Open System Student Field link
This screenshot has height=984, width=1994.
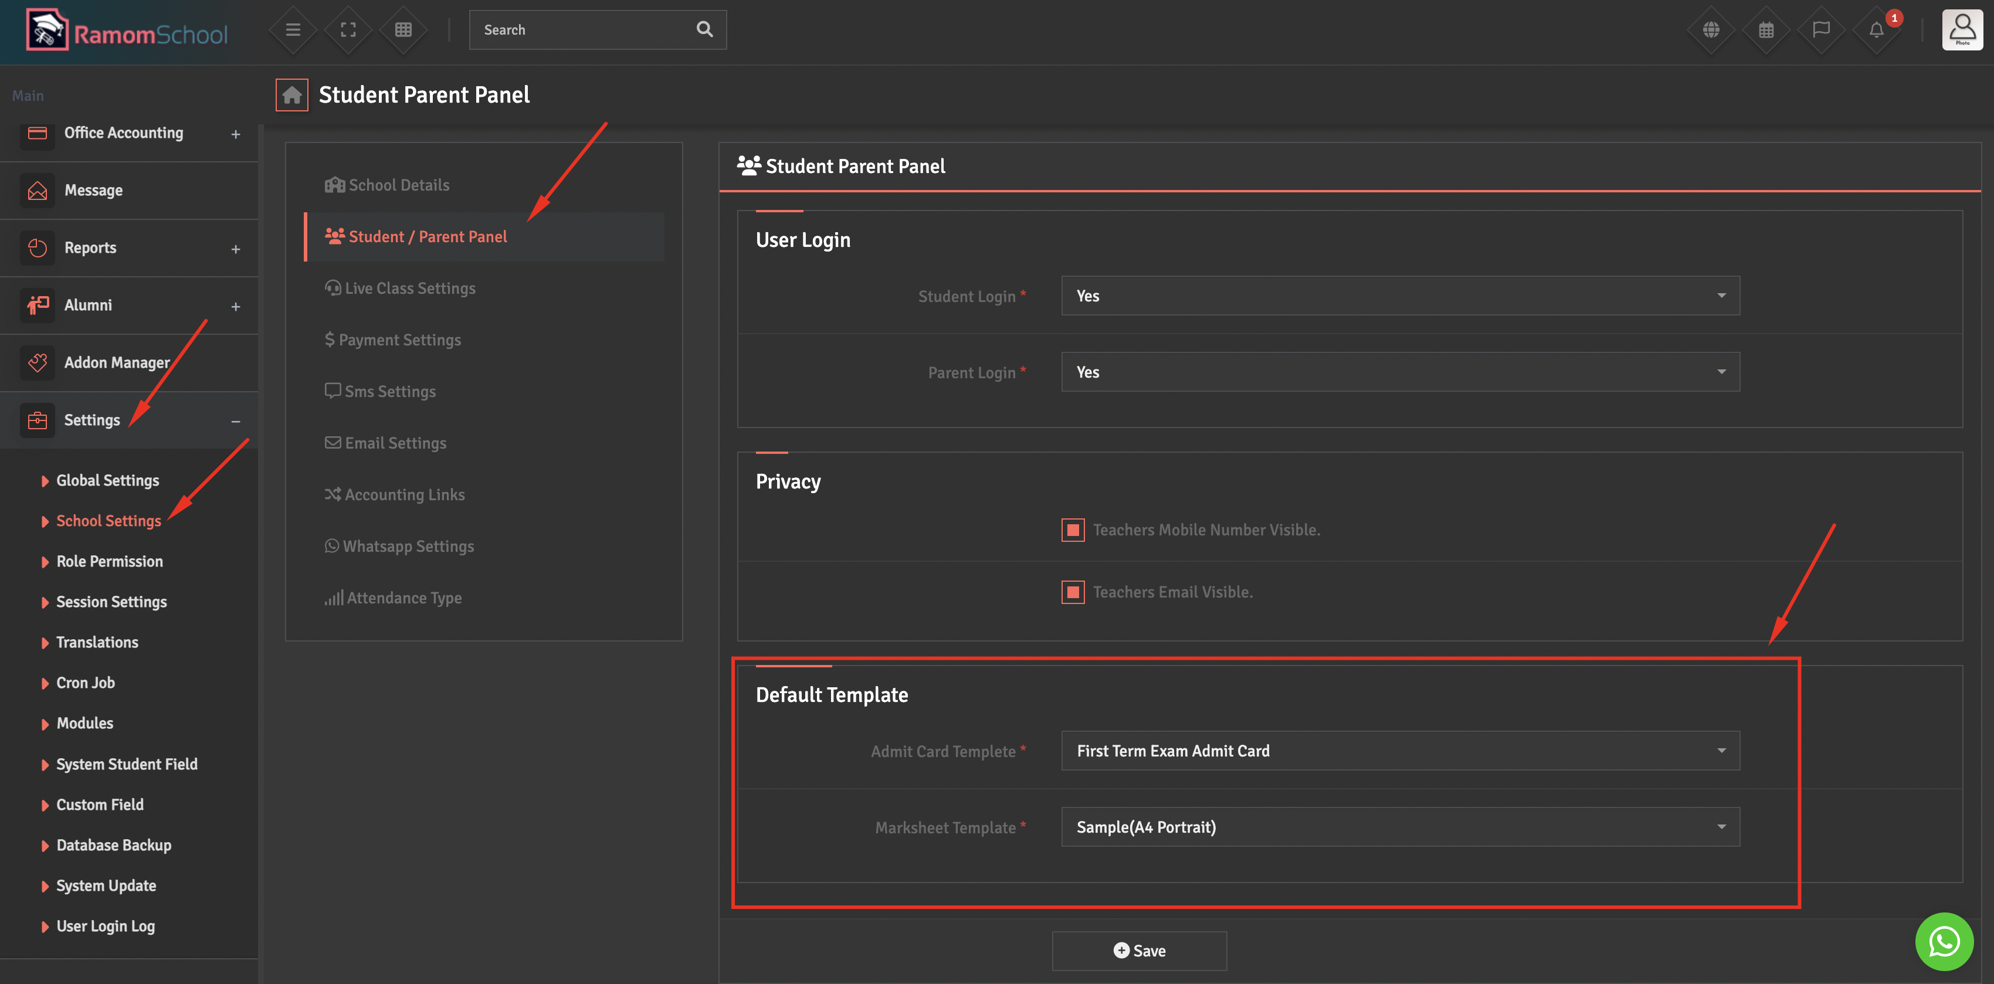pyautogui.click(x=127, y=764)
